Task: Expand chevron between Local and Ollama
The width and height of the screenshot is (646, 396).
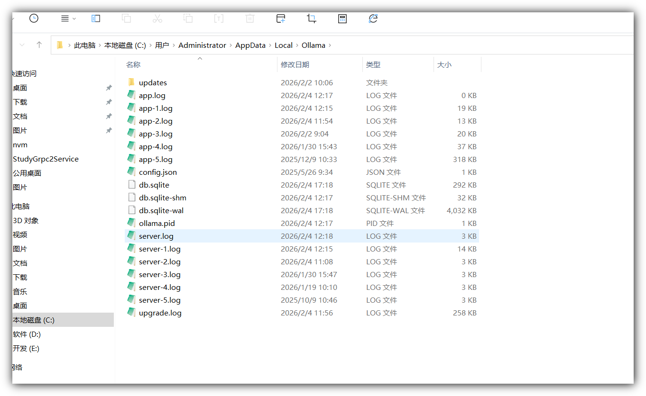Action: (x=297, y=45)
